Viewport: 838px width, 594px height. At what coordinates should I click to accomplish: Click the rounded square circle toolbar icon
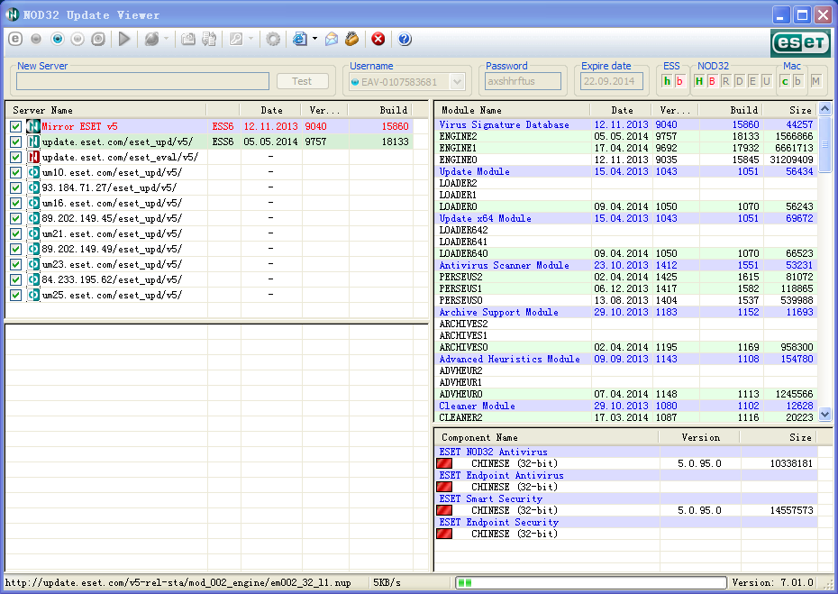[98, 39]
